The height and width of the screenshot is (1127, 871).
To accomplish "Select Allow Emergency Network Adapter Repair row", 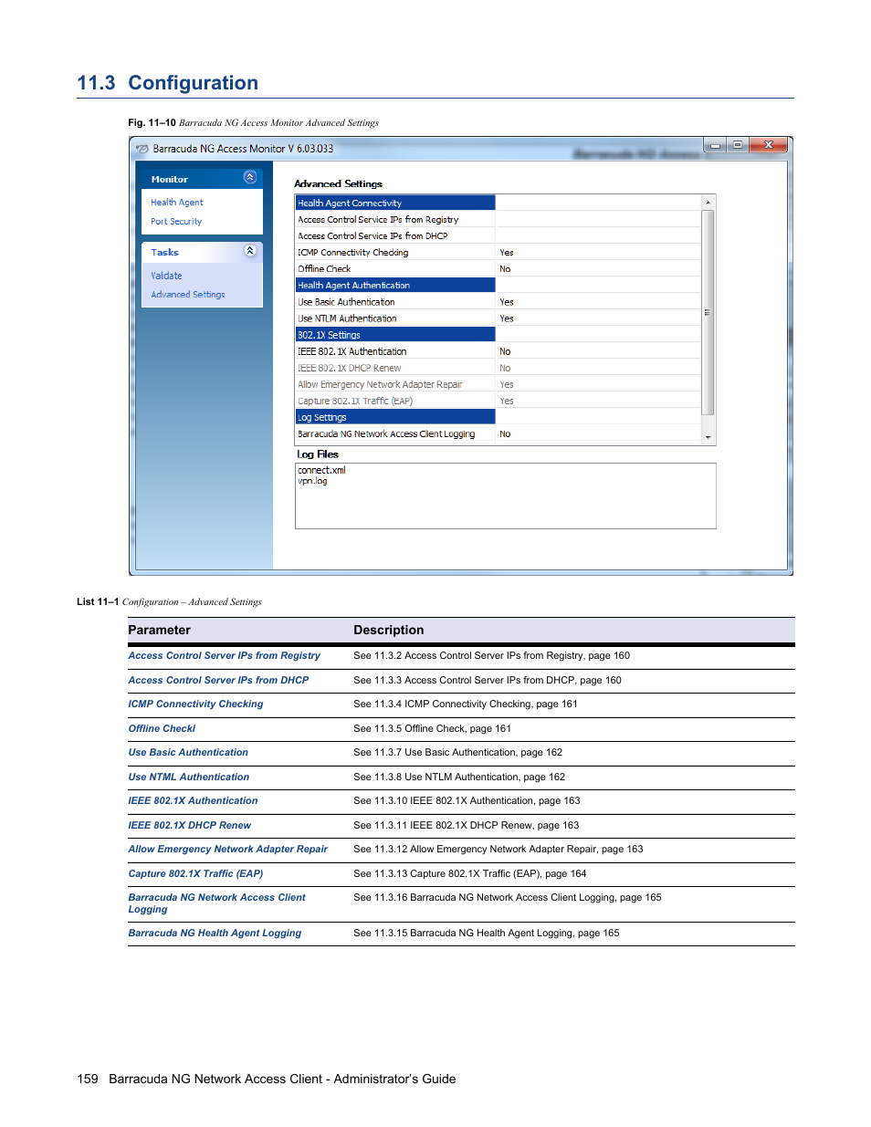I will coord(498,384).
